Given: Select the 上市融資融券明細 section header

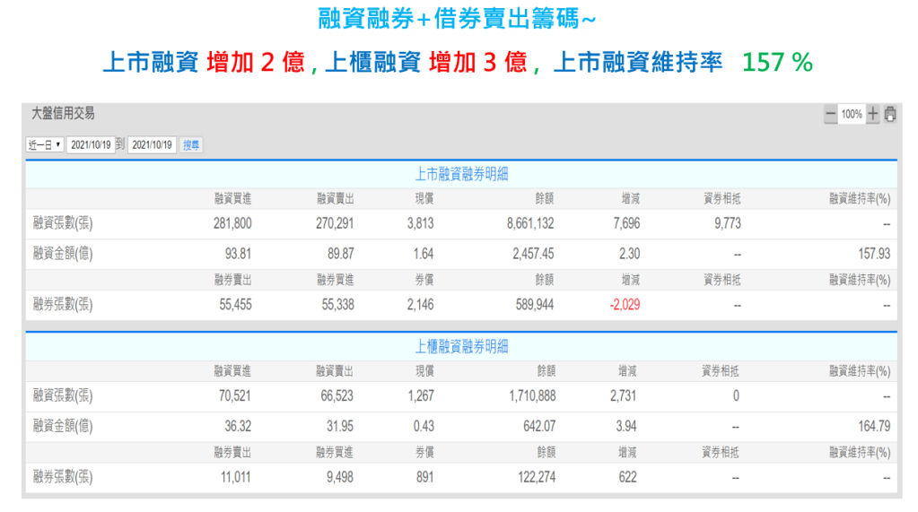Looking at the screenshot, I should click(461, 175).
